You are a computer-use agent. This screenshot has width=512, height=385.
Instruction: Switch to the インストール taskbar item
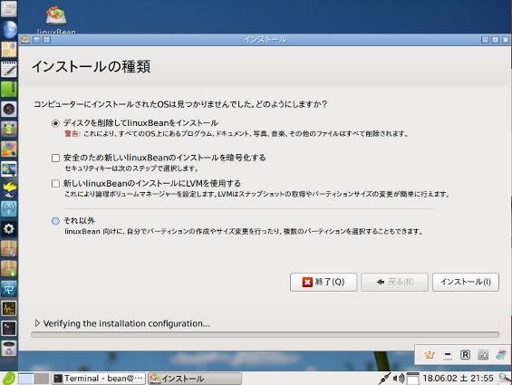[x=195, y=379]
